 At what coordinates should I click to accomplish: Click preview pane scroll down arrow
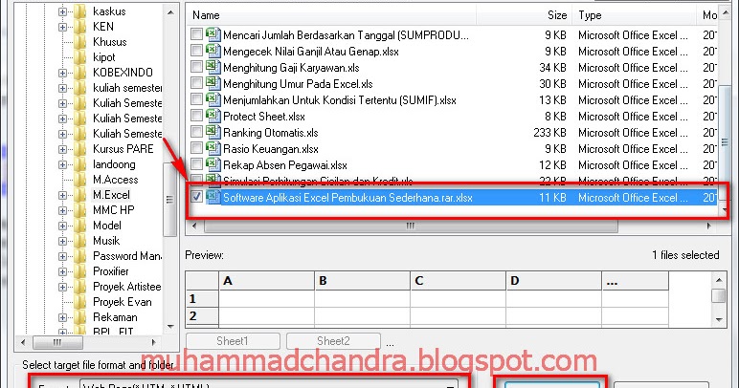pos(719,320)
